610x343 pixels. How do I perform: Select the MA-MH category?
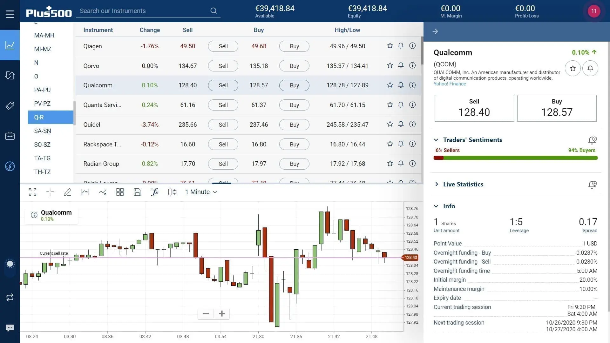(44, 35)
